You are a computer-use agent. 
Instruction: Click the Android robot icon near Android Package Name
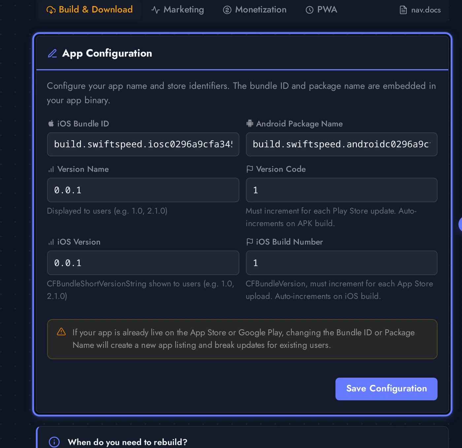tap(249, 123)
